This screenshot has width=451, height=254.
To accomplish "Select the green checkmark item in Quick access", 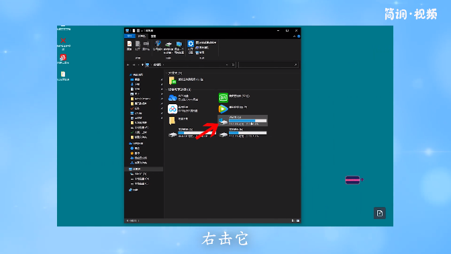I will [x=139, y=132].
